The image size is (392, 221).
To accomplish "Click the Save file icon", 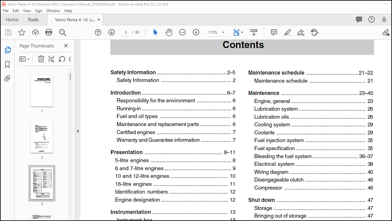I will [x=8, y=32].
